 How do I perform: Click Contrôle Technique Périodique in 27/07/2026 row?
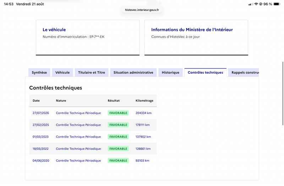tap(78, 113)
